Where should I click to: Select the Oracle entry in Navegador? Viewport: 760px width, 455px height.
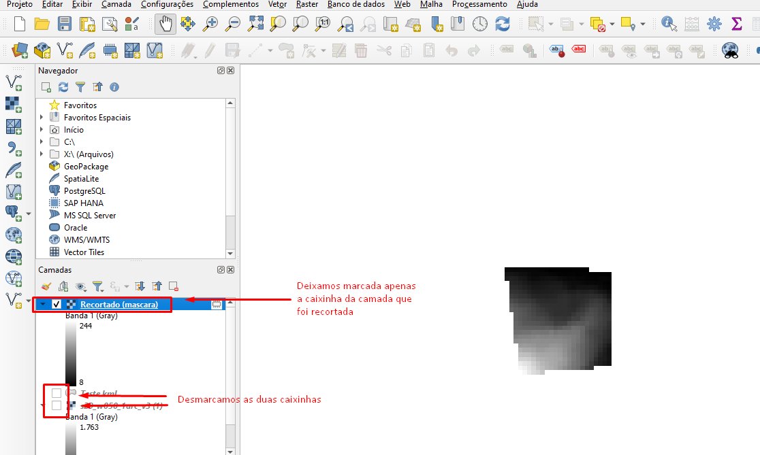(x=76, y=227)
